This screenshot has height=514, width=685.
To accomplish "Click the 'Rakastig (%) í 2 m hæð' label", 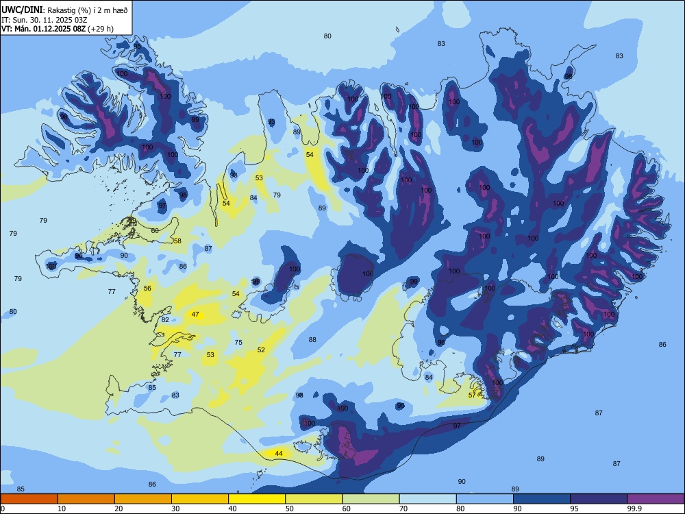I will [88, 10].
